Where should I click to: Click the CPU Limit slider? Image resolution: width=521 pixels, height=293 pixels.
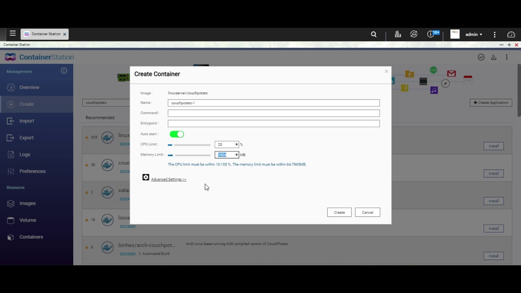[189, 145]
